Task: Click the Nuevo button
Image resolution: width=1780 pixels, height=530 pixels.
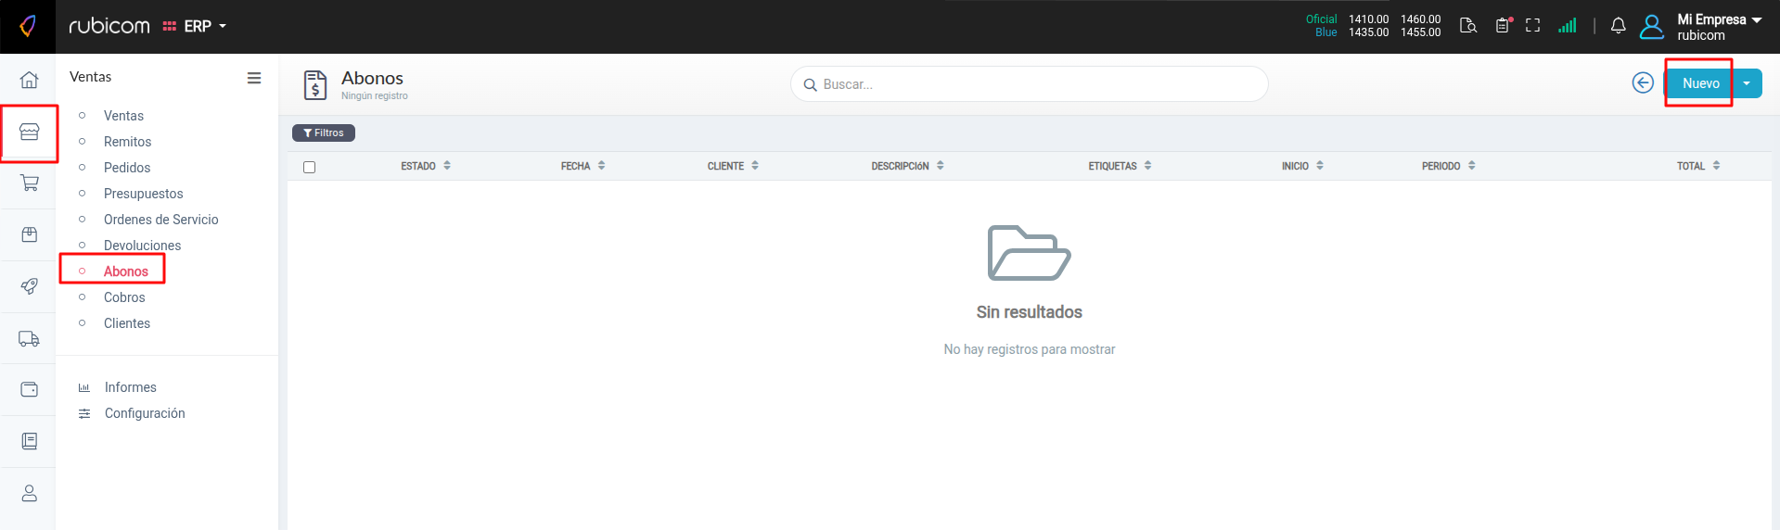Action: [x=1700, y=83]
